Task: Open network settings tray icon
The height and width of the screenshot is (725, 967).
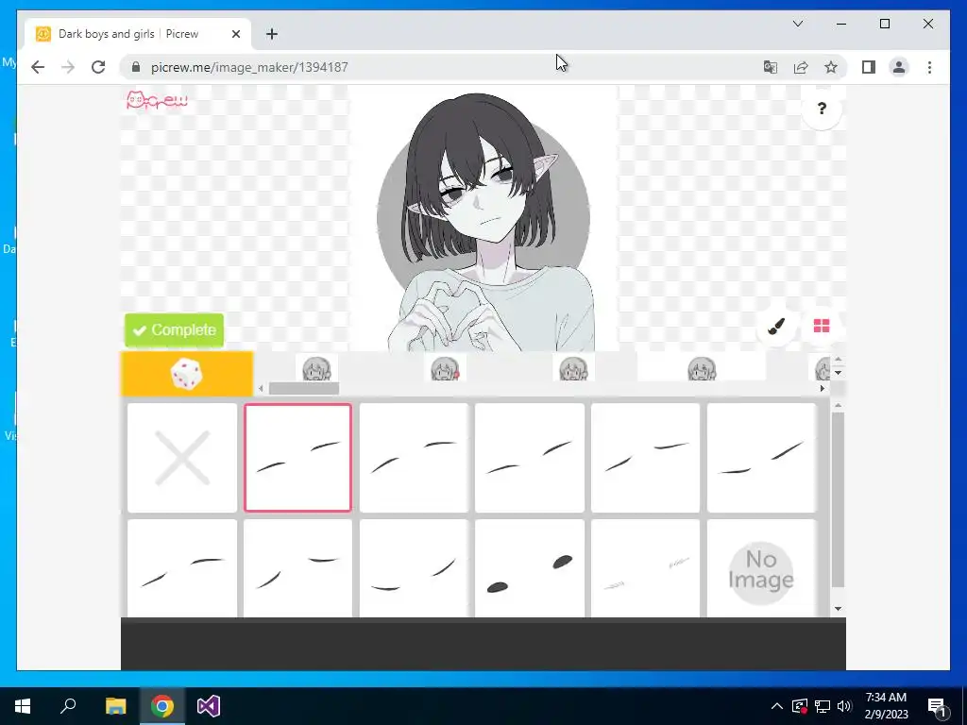Action: 823,706
